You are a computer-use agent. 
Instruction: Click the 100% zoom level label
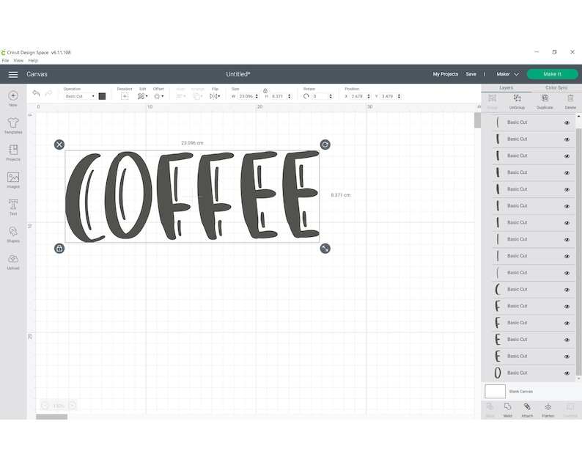point(59,406)
